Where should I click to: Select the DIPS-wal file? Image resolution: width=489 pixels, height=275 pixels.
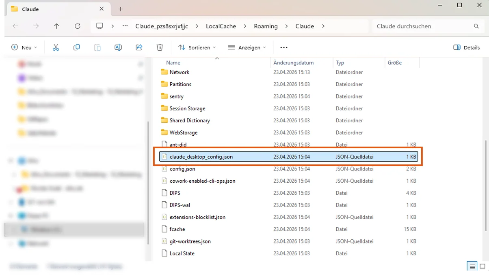point(288,205)
